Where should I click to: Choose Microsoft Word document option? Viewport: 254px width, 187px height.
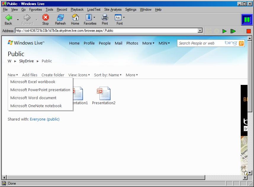[x=40, y=98]
